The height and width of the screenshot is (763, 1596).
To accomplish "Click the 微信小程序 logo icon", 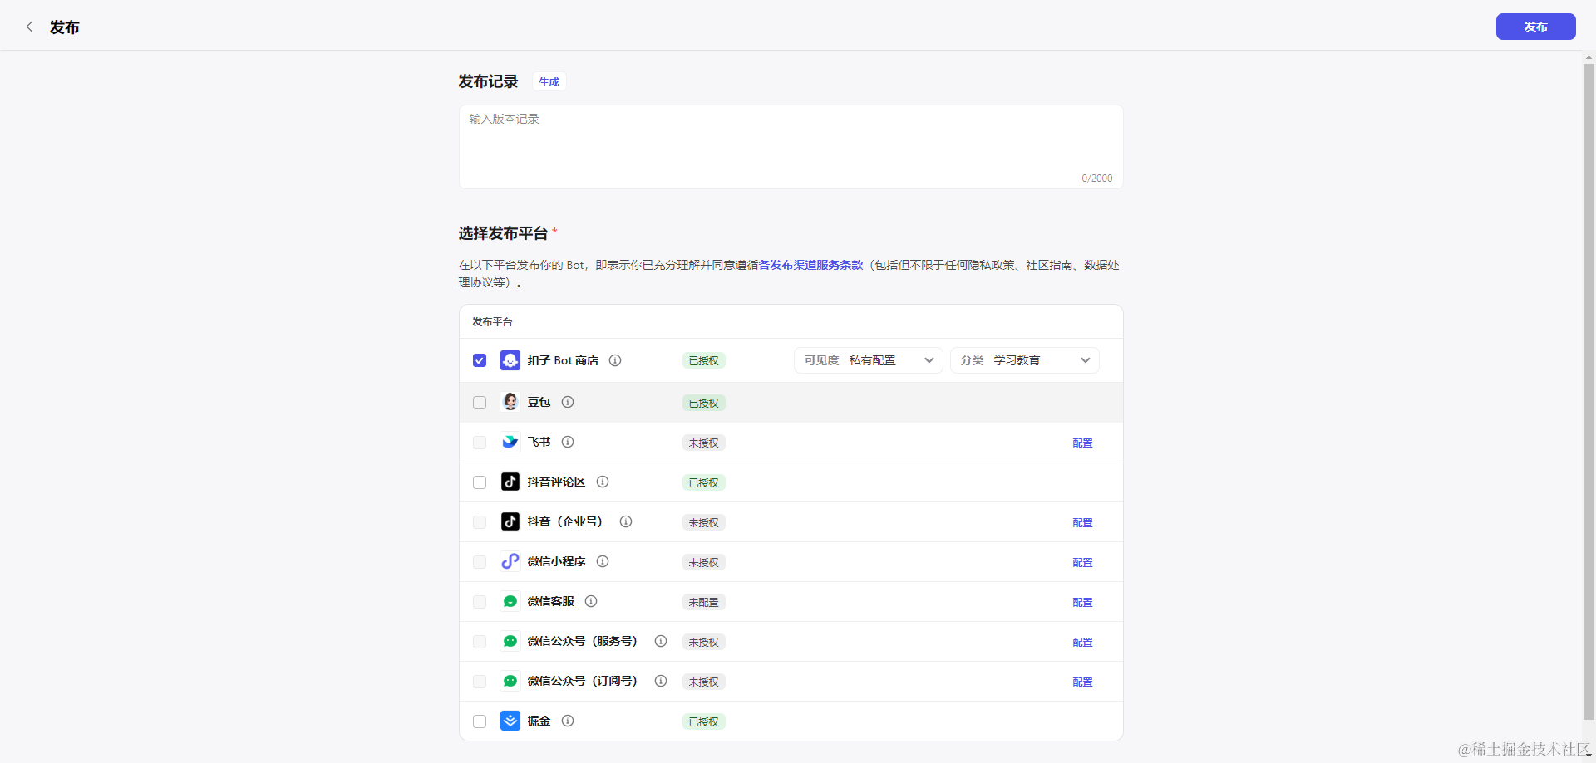I will pos(510,561).
